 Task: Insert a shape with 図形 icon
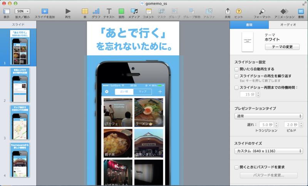coord(121,12)
